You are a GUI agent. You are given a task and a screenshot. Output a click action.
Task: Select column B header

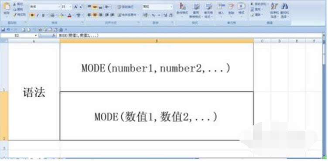[157, 41]
